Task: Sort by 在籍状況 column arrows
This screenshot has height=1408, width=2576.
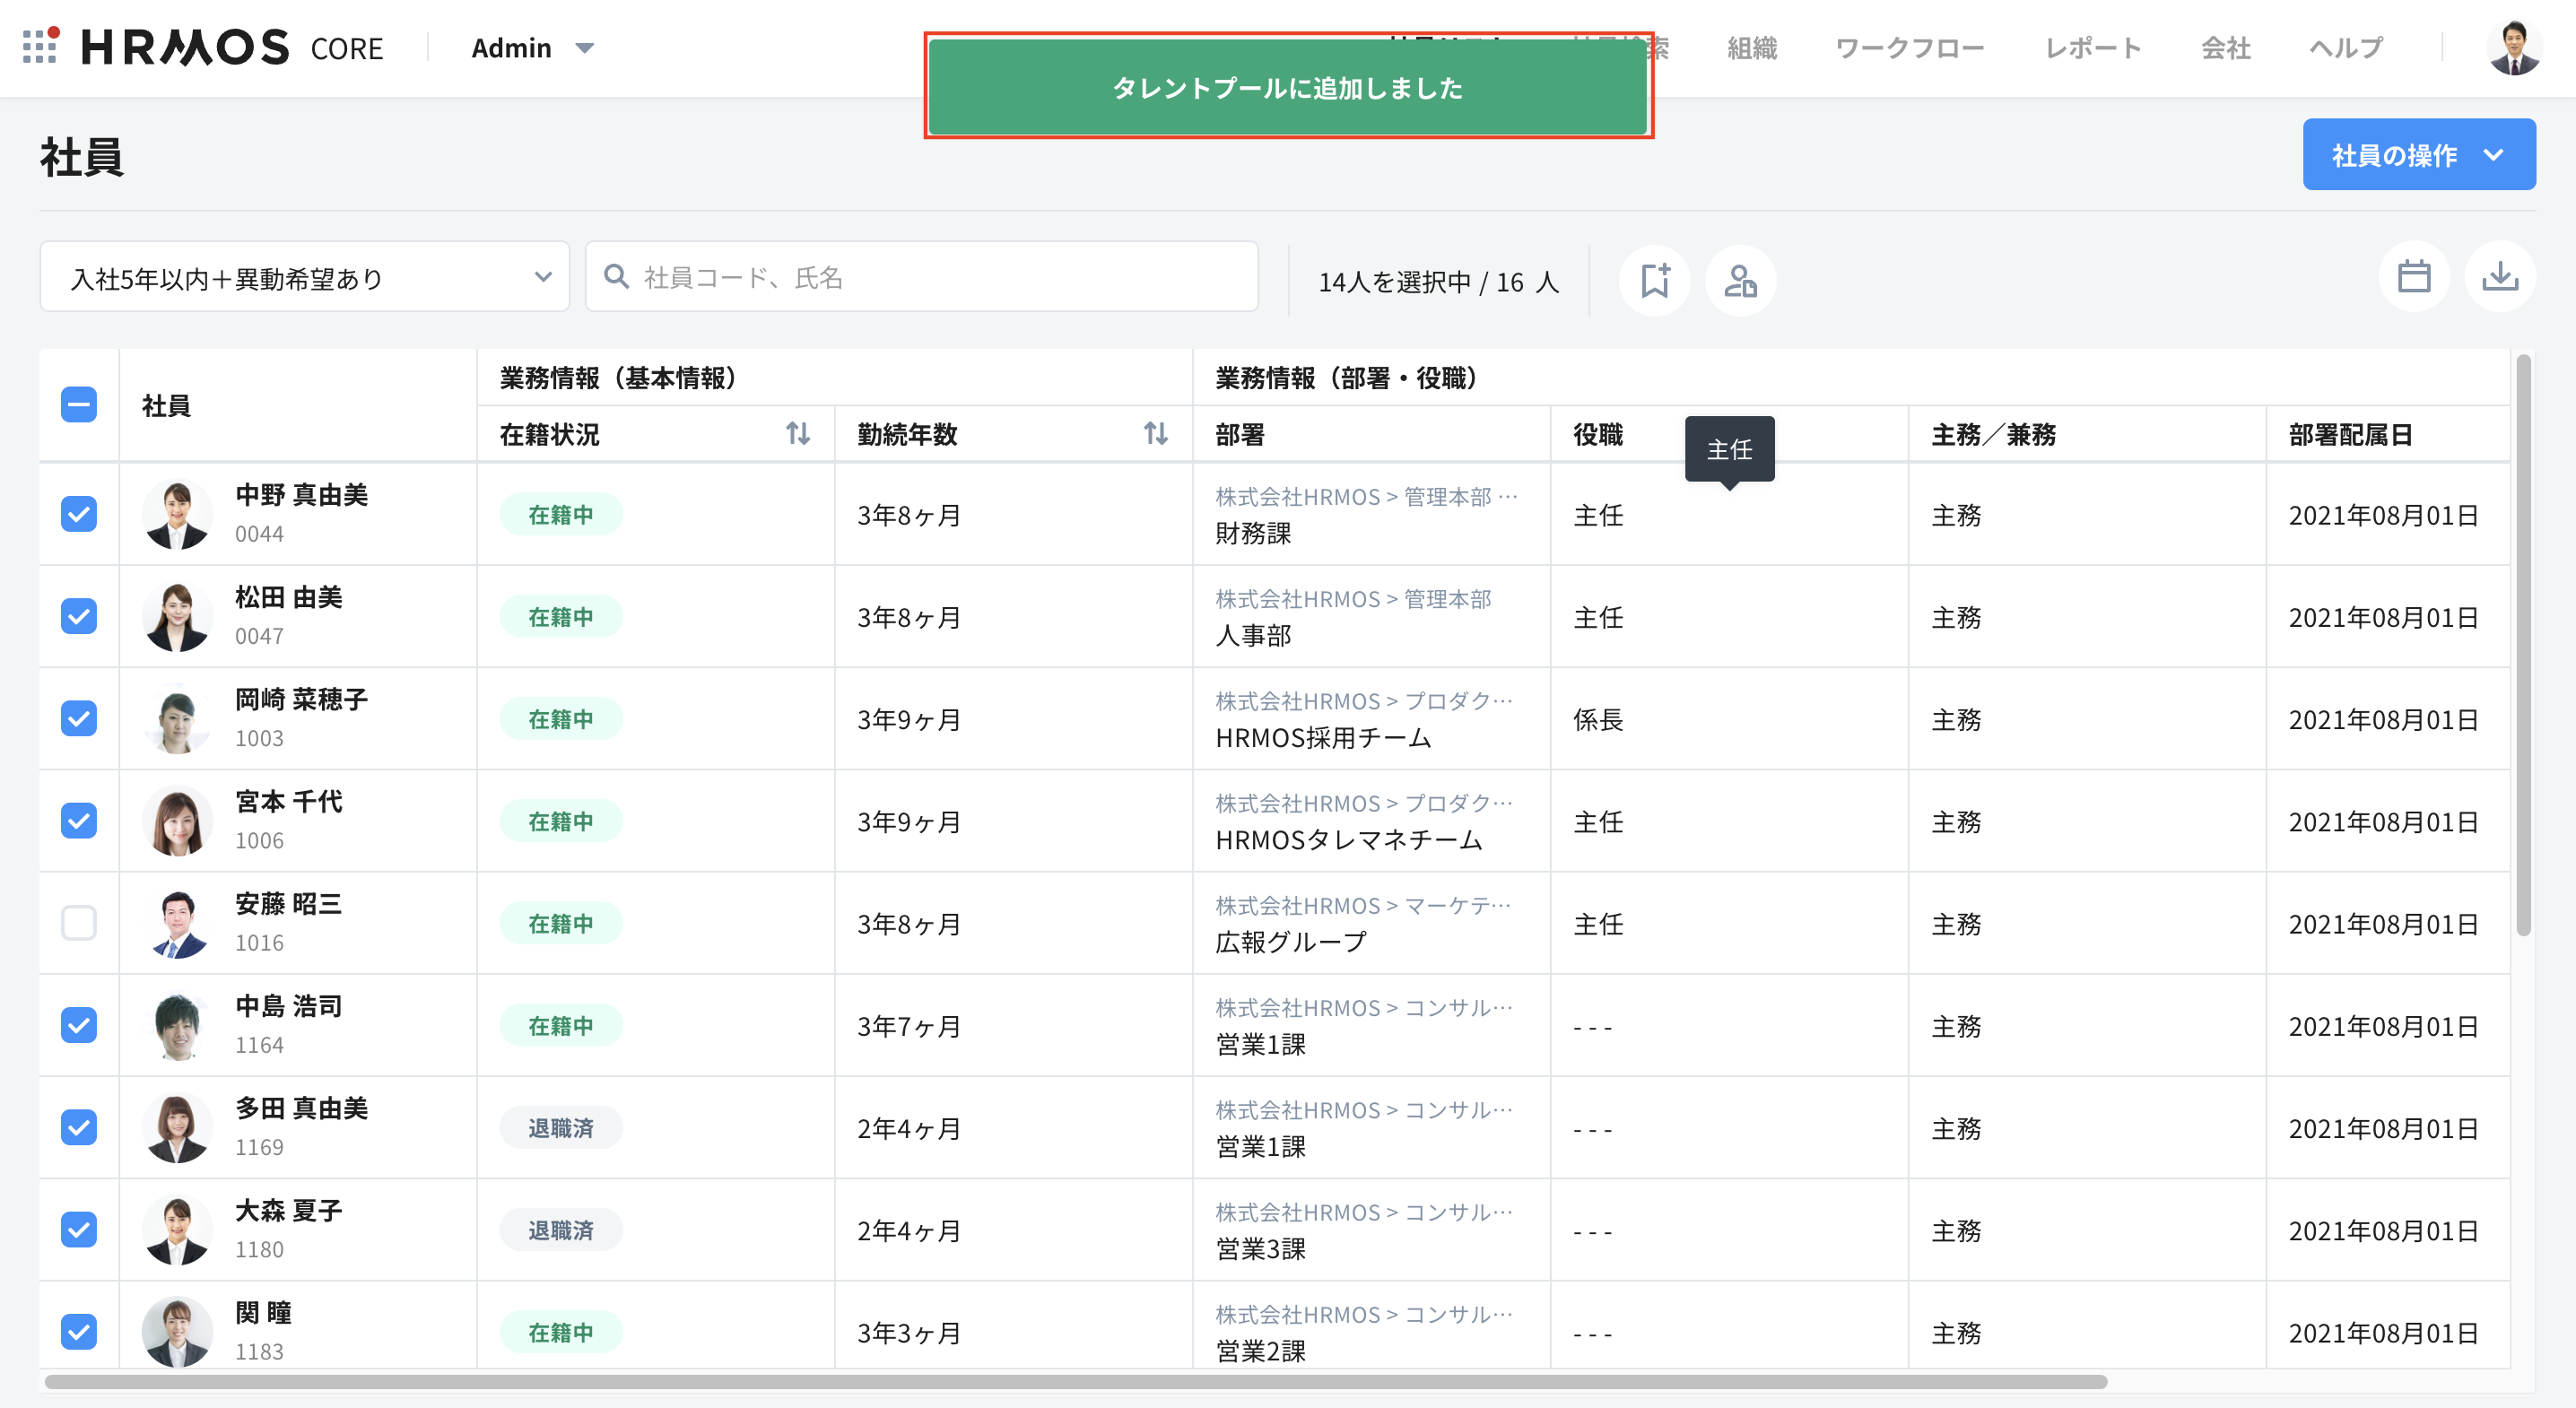Action: (797, 434)
